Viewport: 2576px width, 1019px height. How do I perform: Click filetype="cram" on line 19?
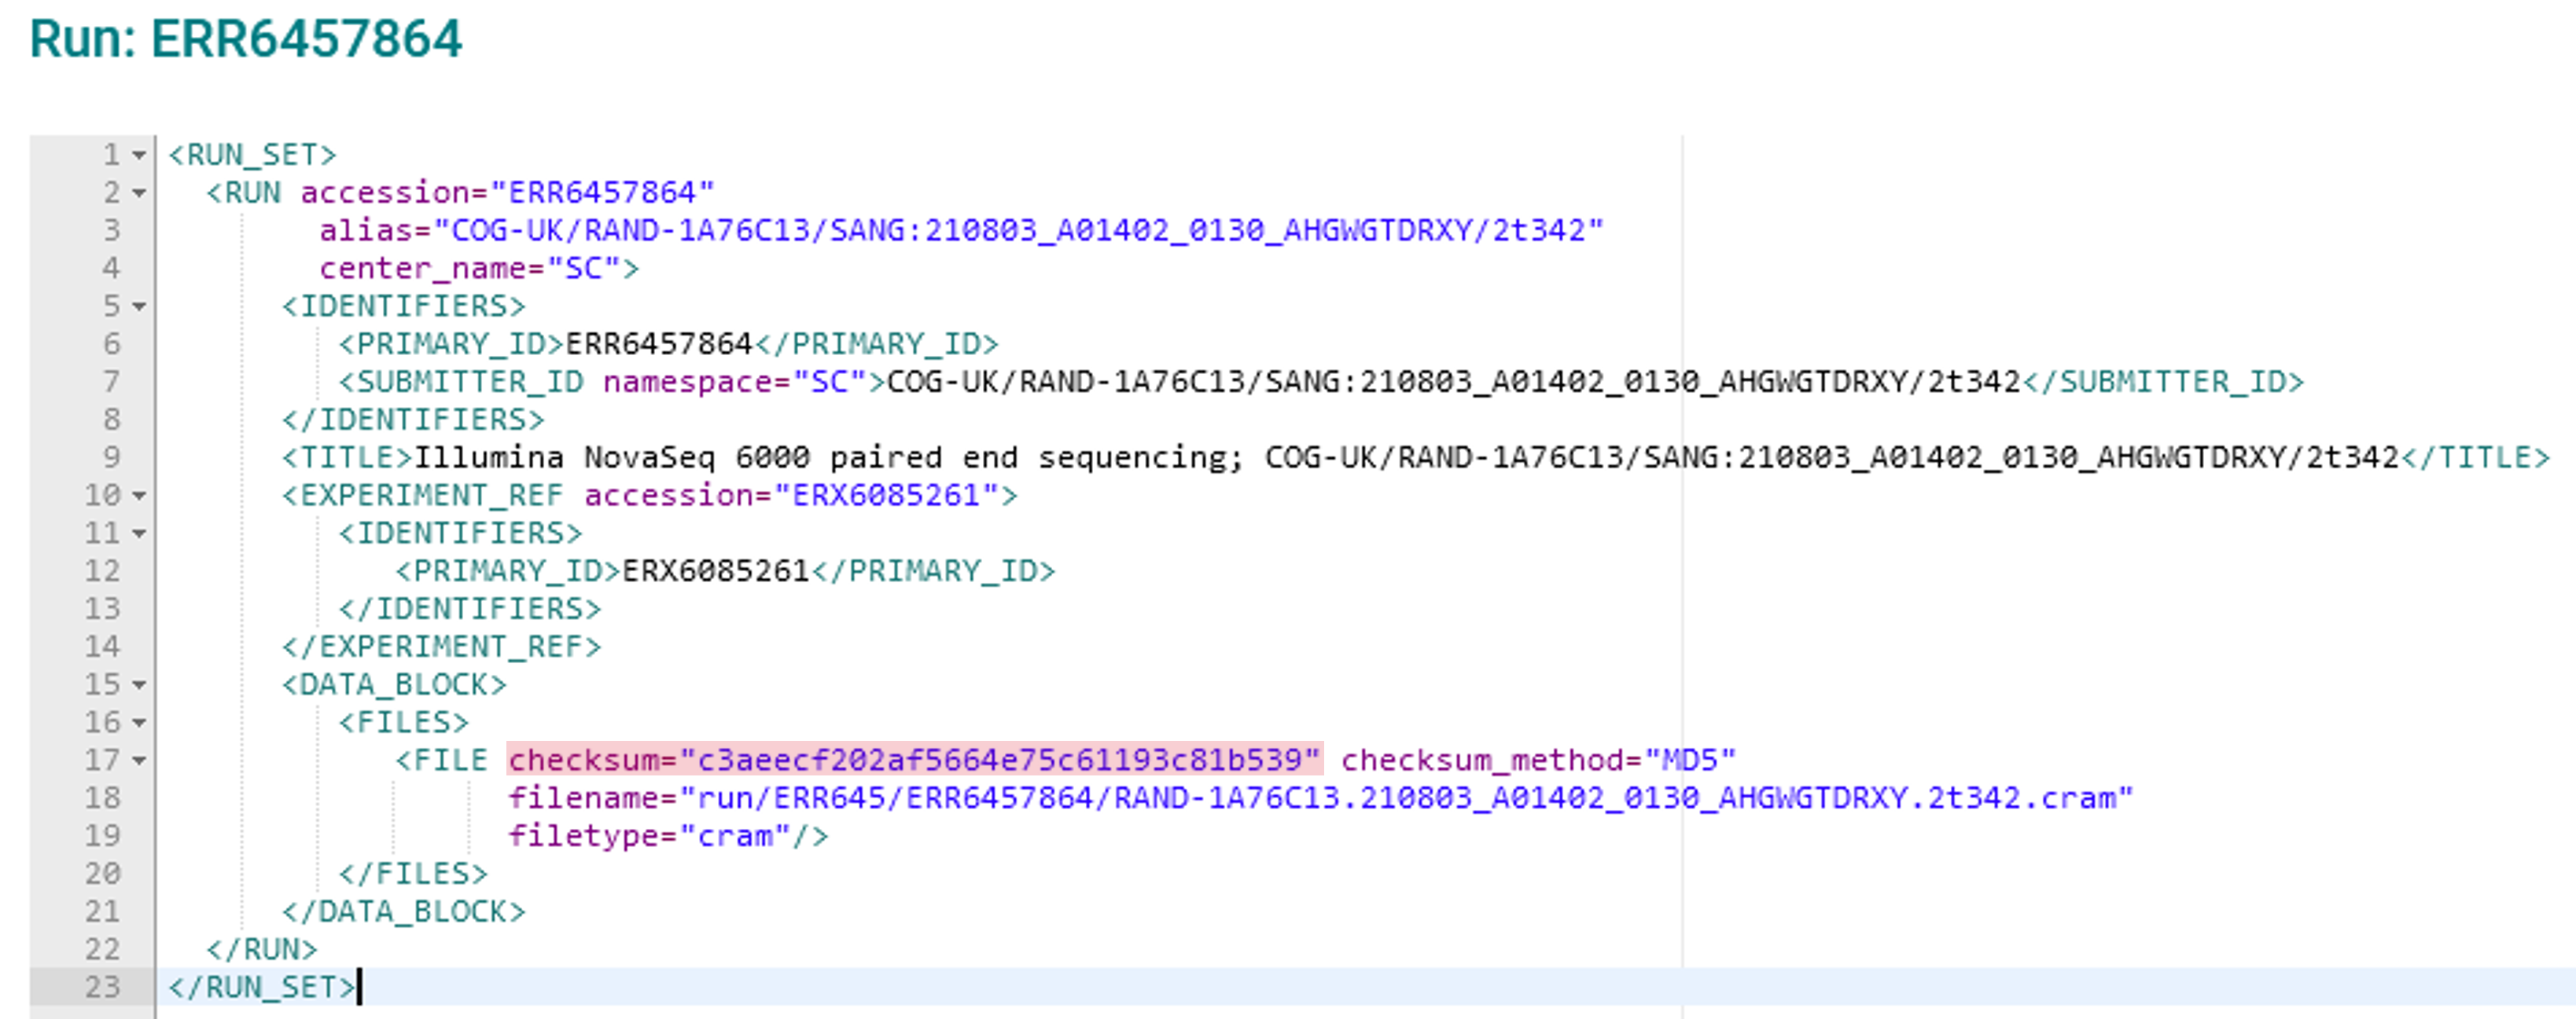(649, 836)
